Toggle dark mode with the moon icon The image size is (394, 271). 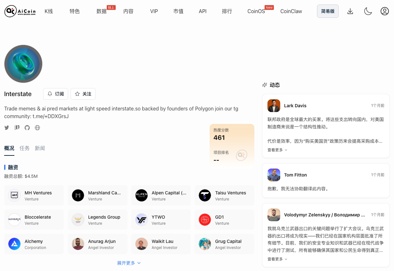click(368, 11)
